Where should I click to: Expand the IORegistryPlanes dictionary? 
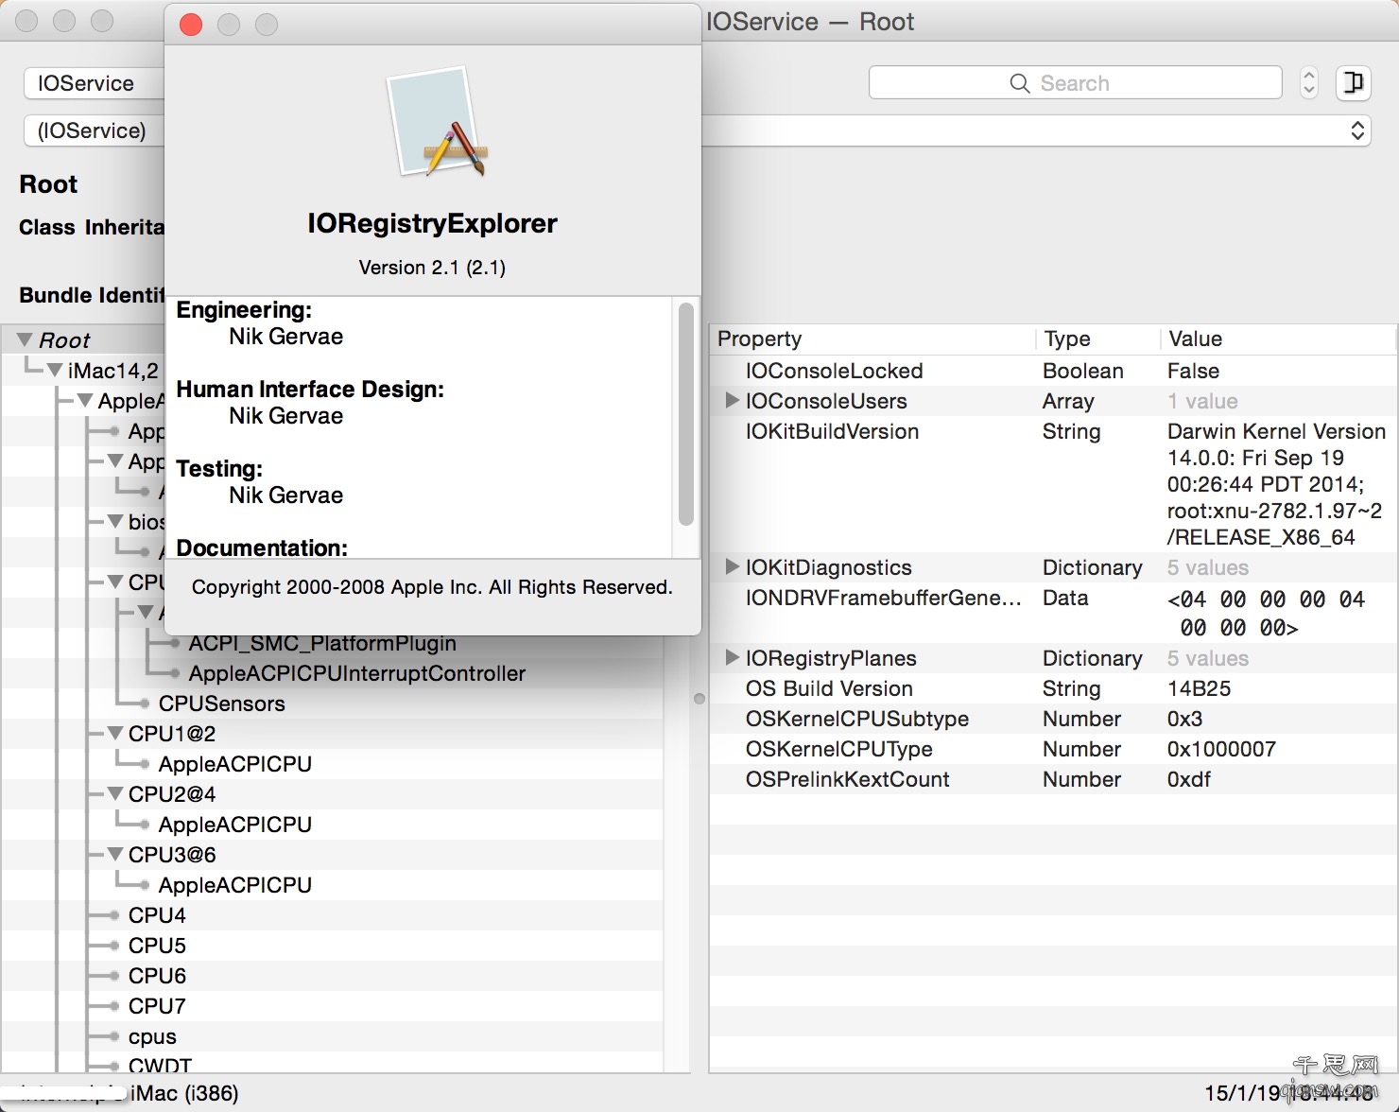tap(732, 657)
